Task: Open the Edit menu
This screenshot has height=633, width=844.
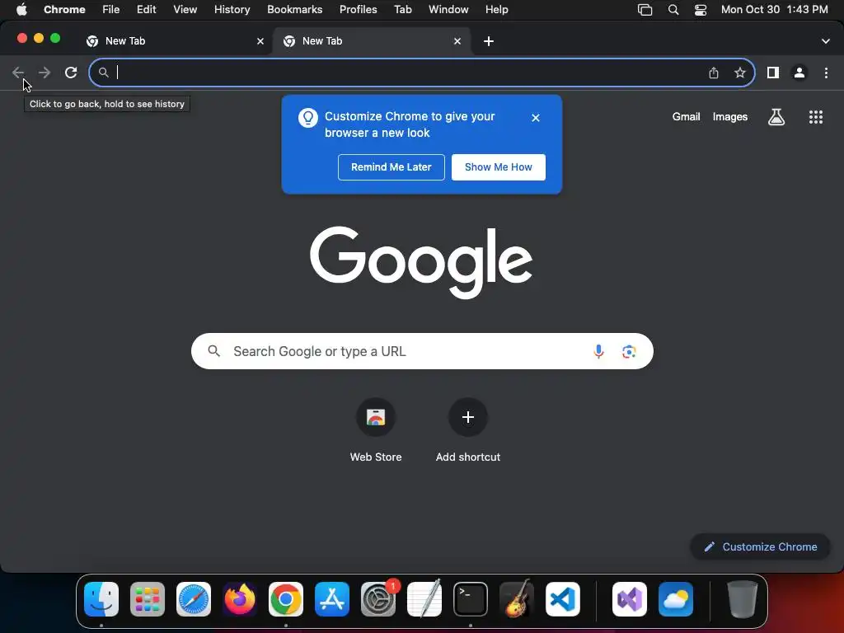Action: coord(147,10)
